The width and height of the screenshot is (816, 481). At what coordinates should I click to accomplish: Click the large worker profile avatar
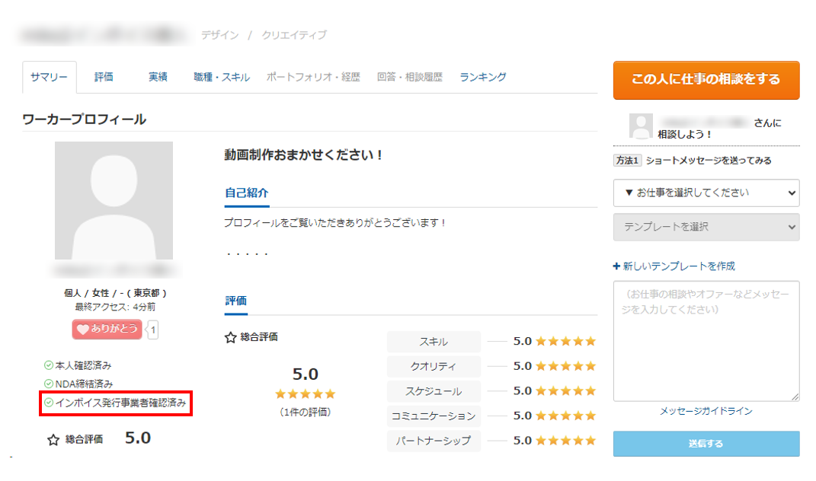114,200
